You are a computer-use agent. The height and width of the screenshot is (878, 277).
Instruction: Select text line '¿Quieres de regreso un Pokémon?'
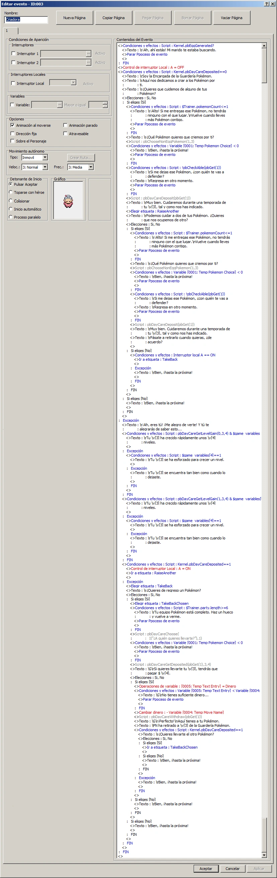[x=164, y=591]
